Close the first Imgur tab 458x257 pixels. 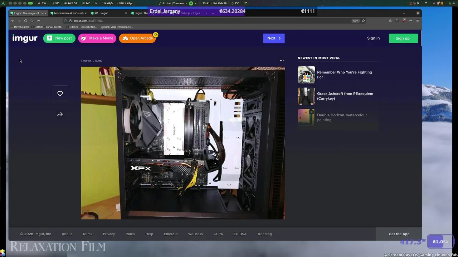click(x=45, y=13)
